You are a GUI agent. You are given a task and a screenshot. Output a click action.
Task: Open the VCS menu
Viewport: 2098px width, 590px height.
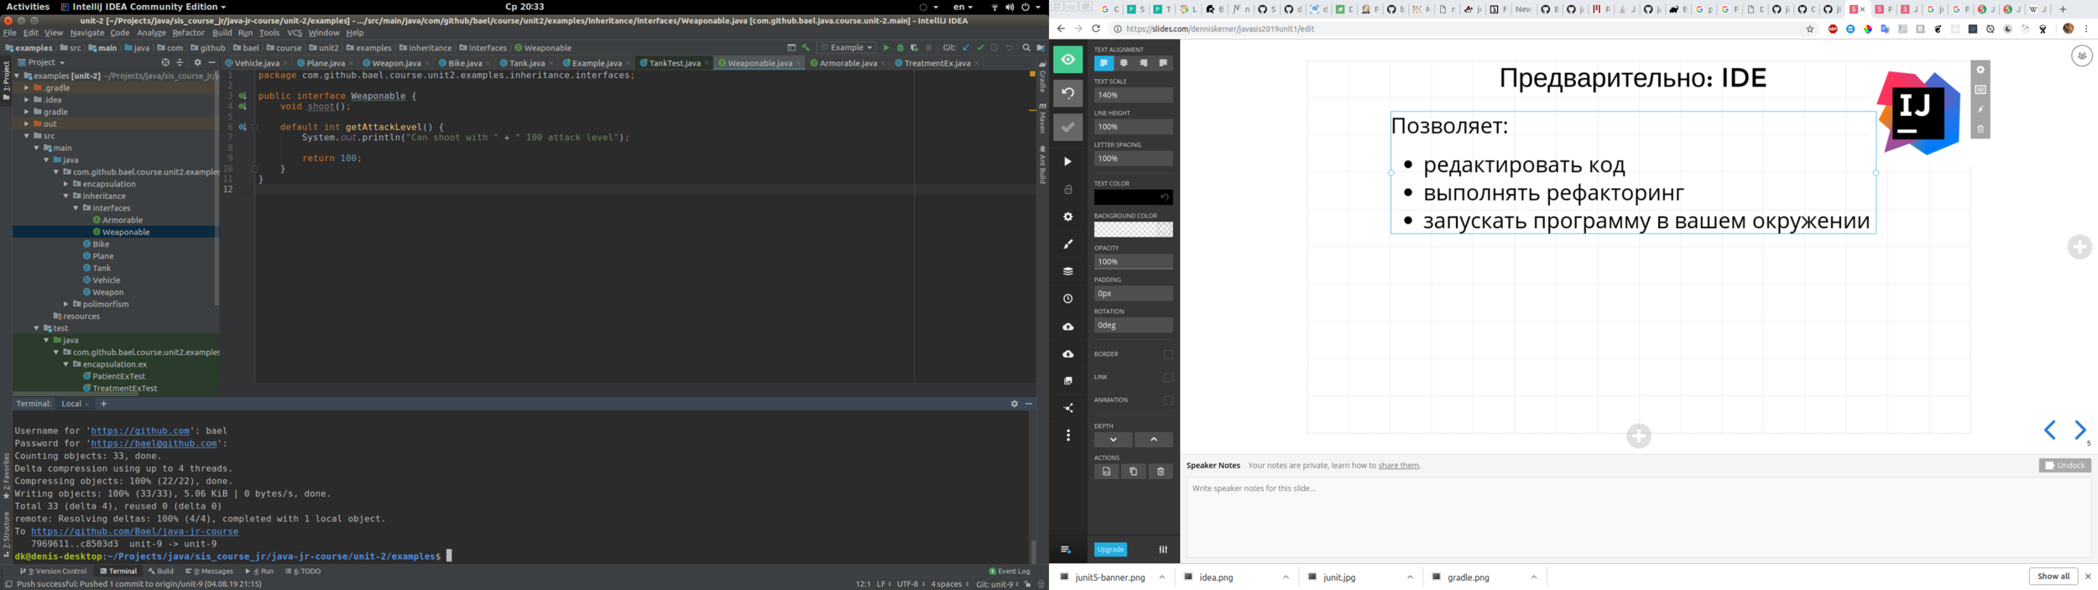295,33
